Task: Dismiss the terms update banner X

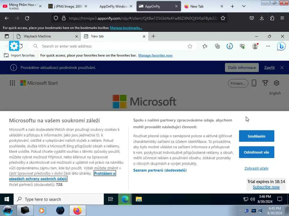Action: [x=282, y=67]
